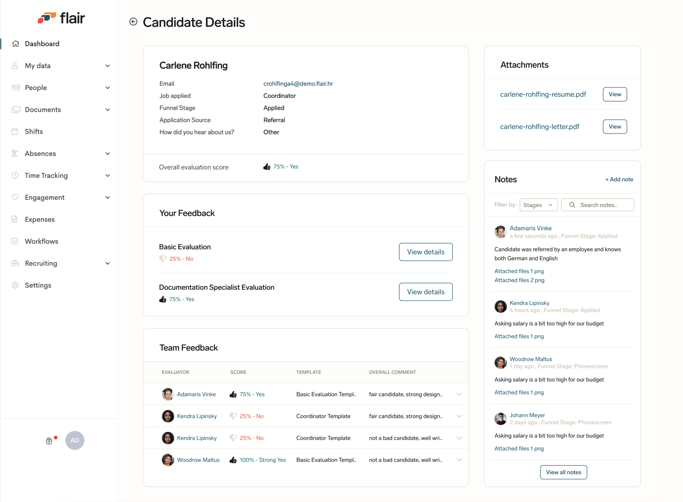683x502 pixels.
Task: Click the AD user avatar
Action: (x=75, y=440)
